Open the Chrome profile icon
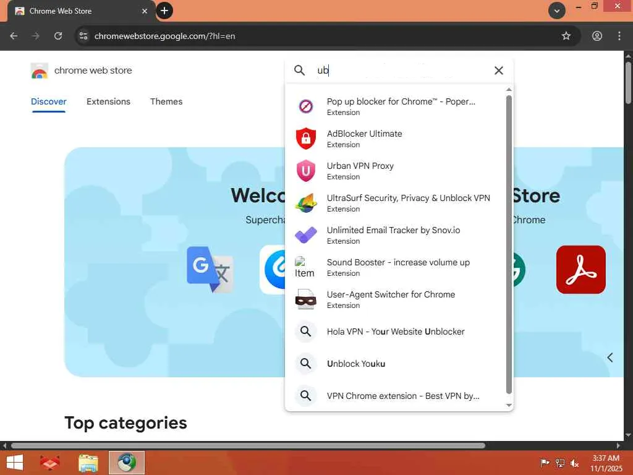This screenshot has height=475, width=633. point(597,36)
